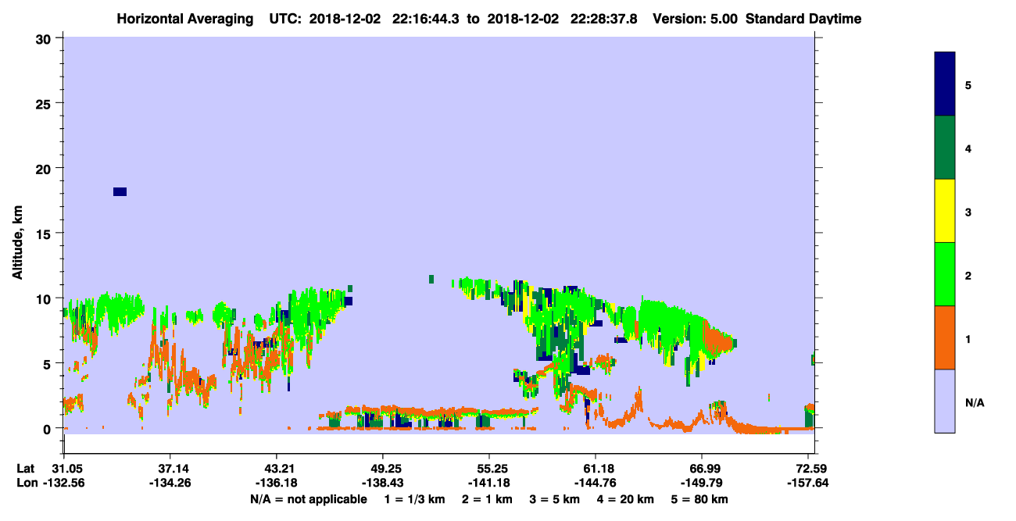
Task: Click the orange colorbar segment 1
Action: click(x=945, y=337)
